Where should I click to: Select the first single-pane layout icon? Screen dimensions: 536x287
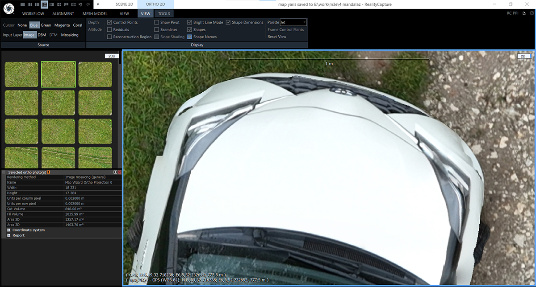(23, 4)
